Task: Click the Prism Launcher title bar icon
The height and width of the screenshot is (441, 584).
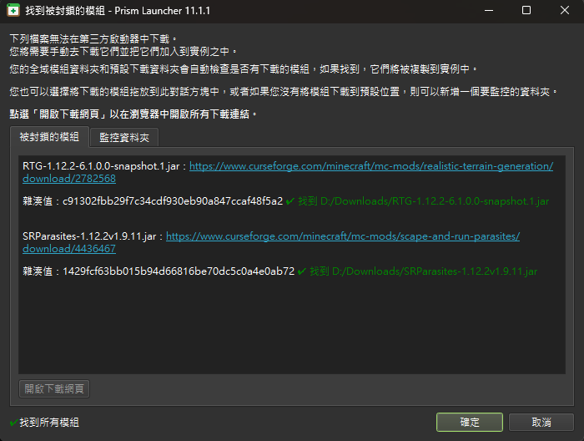Action: (x=13, y=10)
